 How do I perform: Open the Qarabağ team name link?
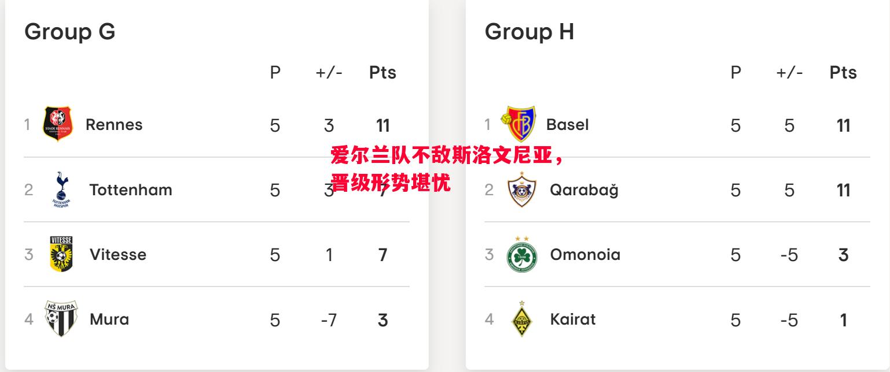tap(584, 190)
